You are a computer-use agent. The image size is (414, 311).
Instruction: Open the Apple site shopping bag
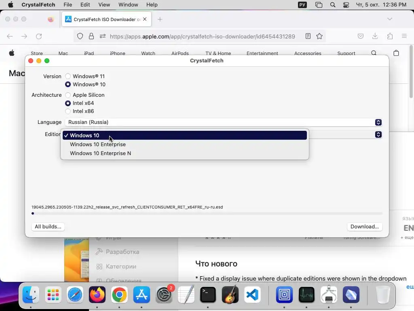pos(396,53)
